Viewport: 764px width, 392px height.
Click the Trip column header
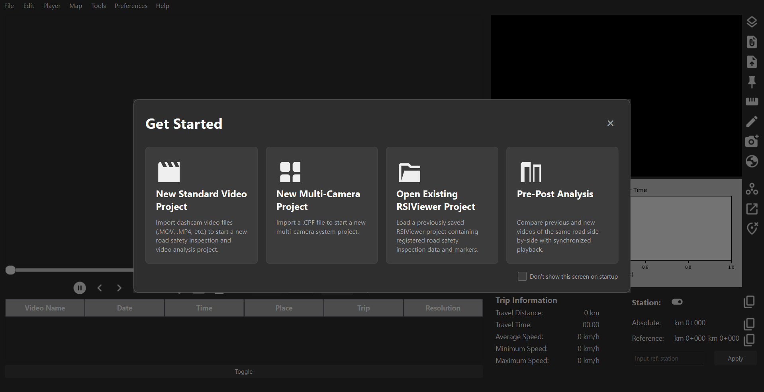coord(364,308)
